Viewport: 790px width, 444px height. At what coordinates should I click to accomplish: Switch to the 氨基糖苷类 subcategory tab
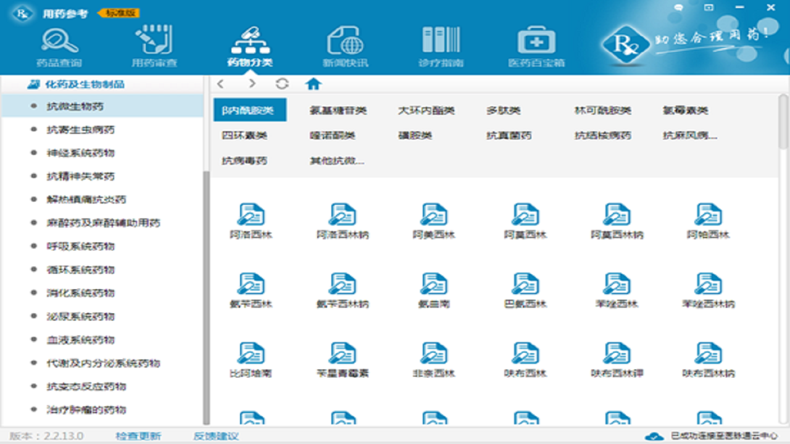click(338, 111)
